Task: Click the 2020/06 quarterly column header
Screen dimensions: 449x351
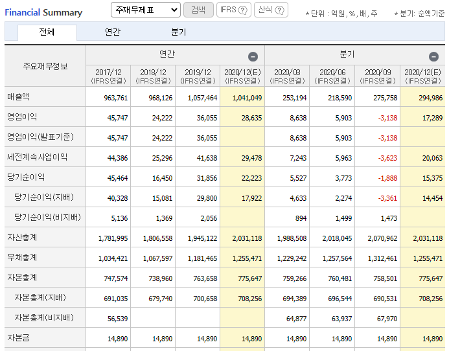Action: pos(332,76)
